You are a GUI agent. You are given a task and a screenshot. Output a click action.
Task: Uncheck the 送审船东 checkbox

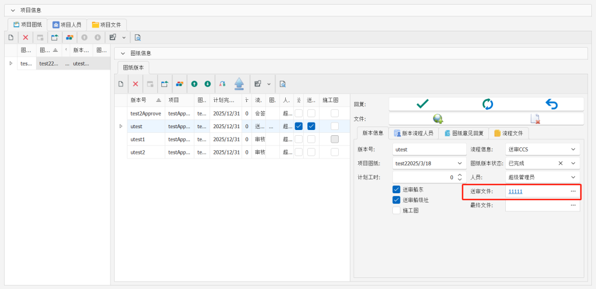click(396, 189)
